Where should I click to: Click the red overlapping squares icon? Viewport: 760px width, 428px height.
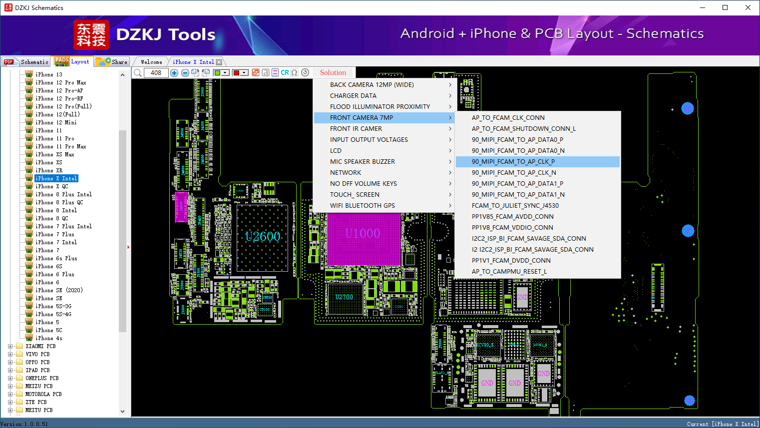pos(256,72)
